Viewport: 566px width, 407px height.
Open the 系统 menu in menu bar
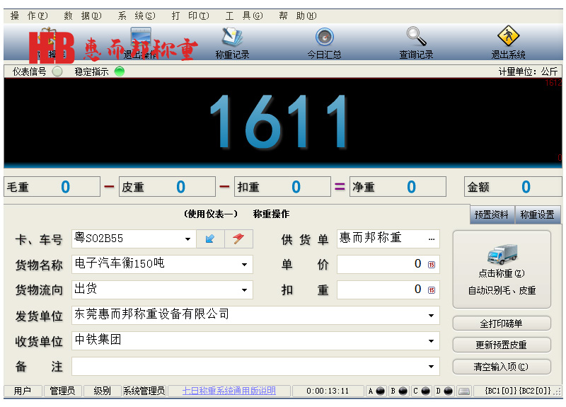click(136, 16)
